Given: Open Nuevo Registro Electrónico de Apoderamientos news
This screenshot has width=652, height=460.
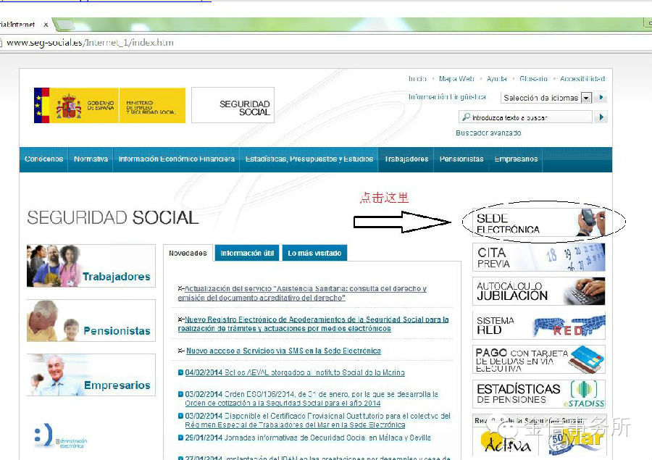Looking at the screenshot, I should 314,324.
